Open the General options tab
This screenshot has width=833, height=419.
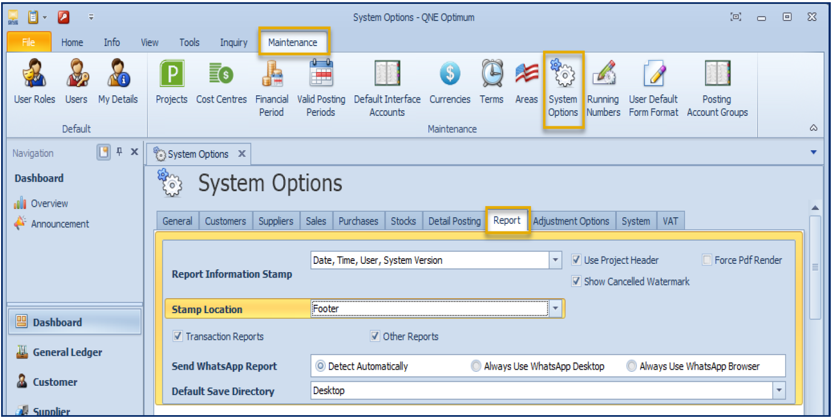(177, 221)
